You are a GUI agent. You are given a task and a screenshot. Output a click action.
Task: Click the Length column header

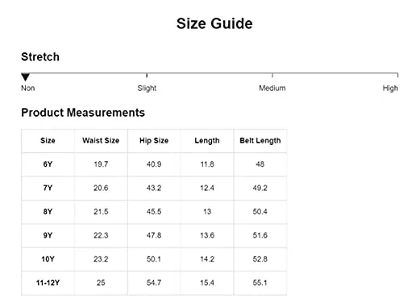(207, 141)
